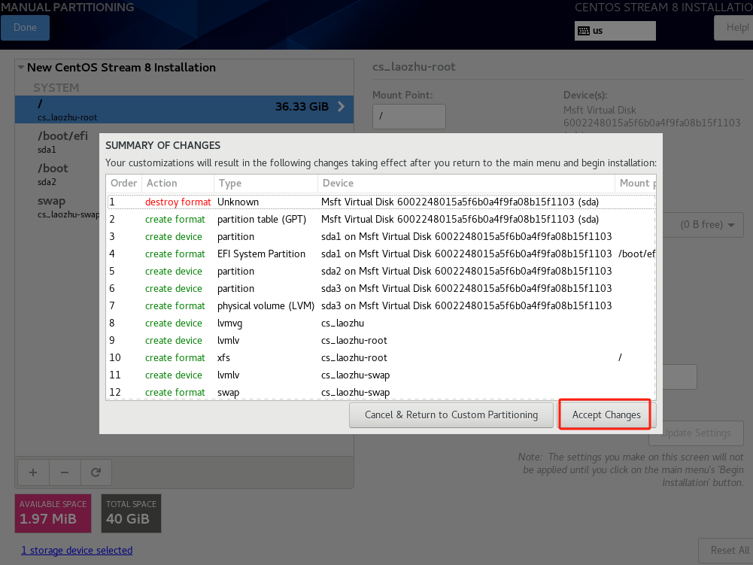This screenshot has width=753, height=565.
Task: Add a new mount point with plus icon
Action: (x=33, y=472)
